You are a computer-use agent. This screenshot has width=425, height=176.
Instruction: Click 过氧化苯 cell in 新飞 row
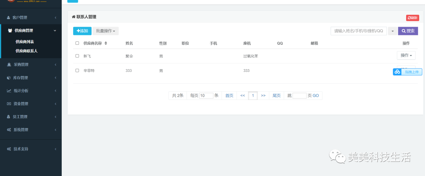[251, 56]
